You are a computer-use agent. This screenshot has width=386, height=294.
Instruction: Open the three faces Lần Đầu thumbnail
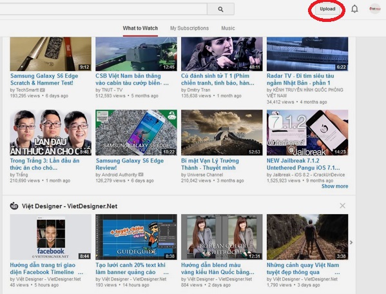(x=50, y=132)
